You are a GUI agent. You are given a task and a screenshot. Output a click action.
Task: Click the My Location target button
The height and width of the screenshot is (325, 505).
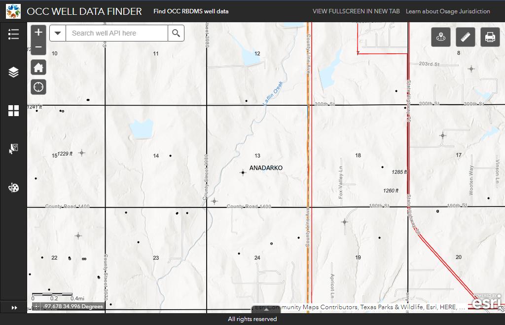pyautogui.click(x=38, y=87)
